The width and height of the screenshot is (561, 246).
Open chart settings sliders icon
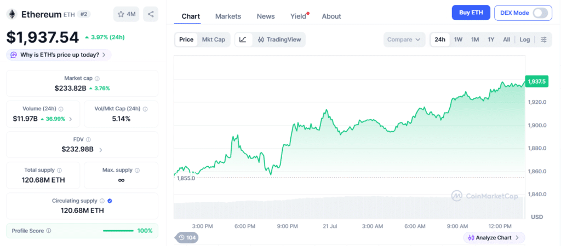tap(543, 39)
